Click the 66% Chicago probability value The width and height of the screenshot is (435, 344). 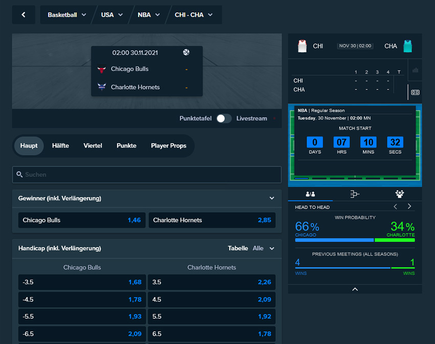click(307, 227)
